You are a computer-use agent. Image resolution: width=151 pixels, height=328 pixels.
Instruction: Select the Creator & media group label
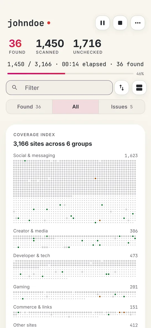(x=30, y=231)
